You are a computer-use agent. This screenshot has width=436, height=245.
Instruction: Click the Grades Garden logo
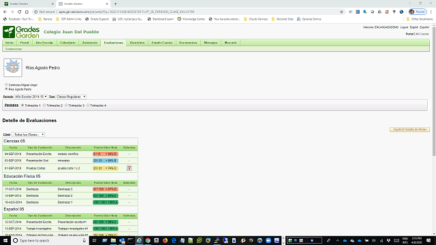[21, 32]
